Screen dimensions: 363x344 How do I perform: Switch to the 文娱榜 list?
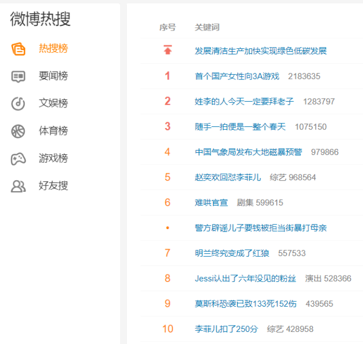click(53, 103)
